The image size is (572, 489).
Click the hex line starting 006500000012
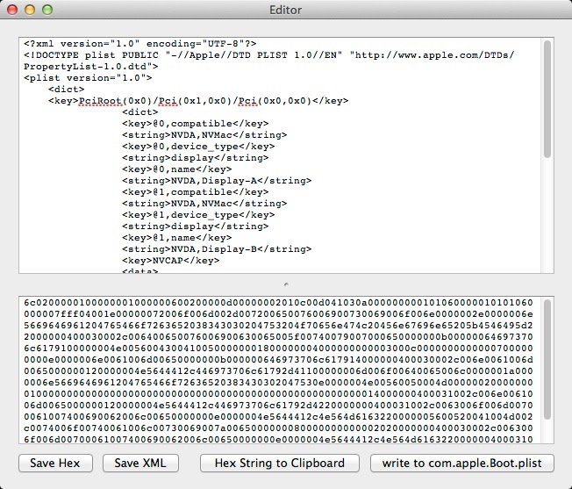click(x=278, y=371)
